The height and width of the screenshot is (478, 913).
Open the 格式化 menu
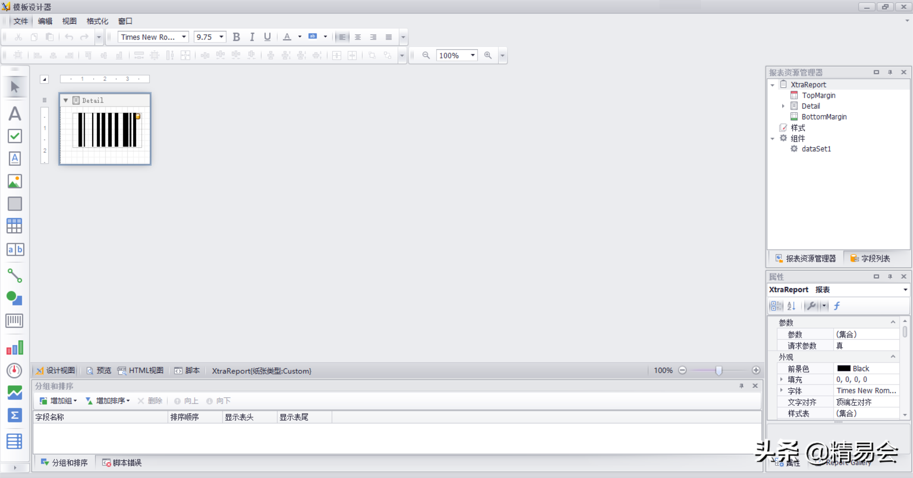coord(97,21)
